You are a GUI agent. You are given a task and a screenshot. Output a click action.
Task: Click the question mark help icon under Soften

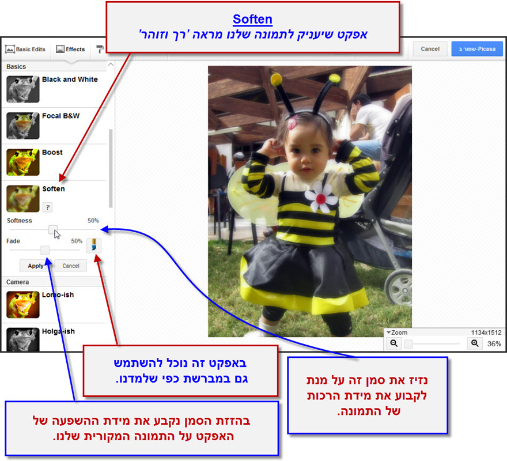[48, 206]
